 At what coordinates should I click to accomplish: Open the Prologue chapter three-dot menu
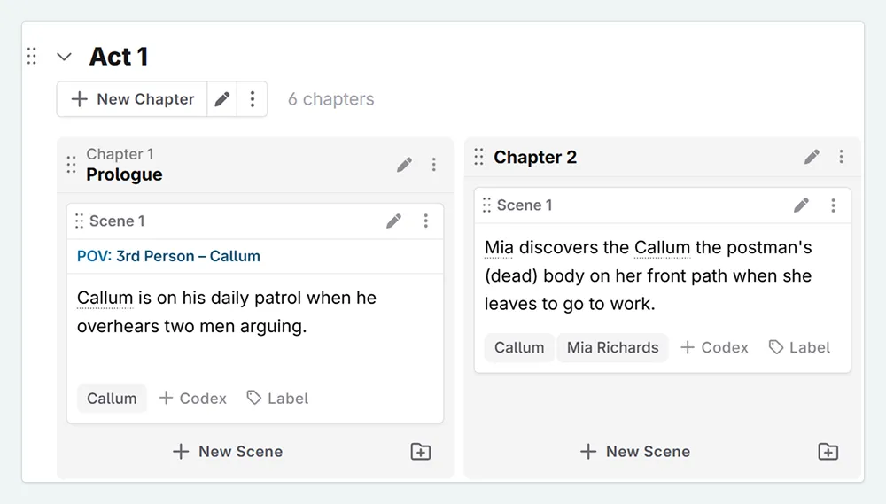click(x=433, y=165)
